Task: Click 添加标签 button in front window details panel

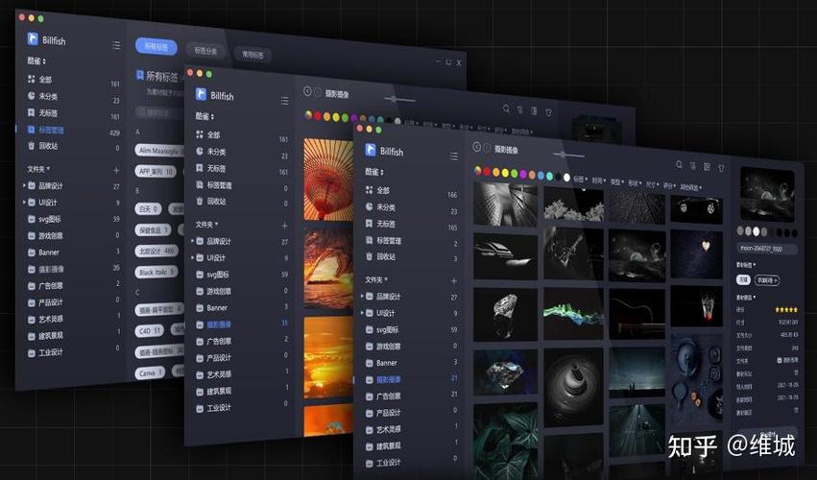Action: click(x=767, y=280)
